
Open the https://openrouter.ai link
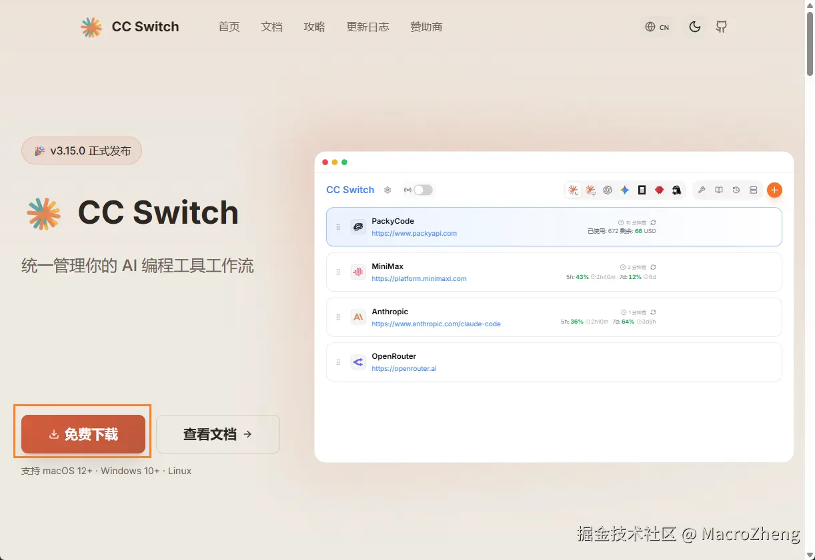pos(404,368)
